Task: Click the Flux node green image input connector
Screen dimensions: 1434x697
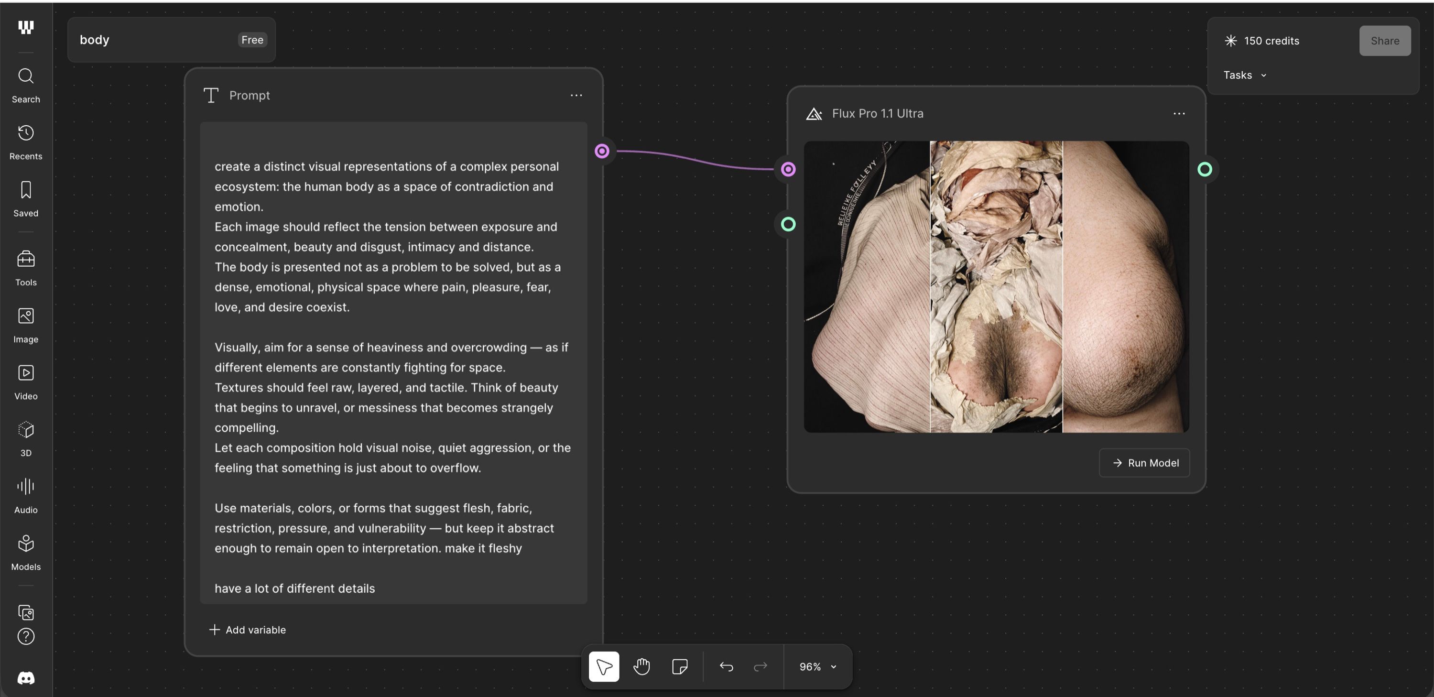Action: pos(788,224)
